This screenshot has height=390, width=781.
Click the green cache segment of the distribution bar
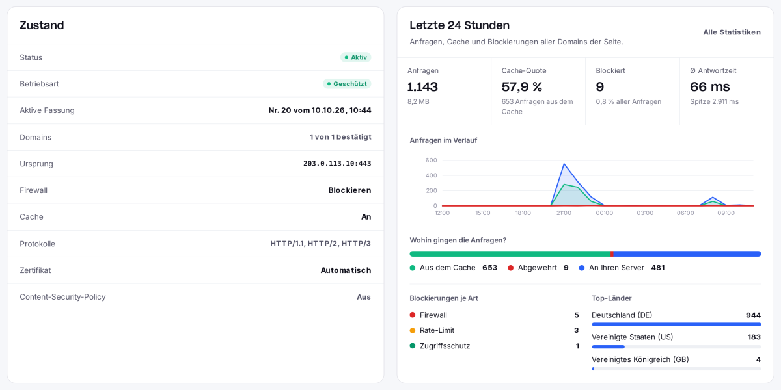[510, 254]
